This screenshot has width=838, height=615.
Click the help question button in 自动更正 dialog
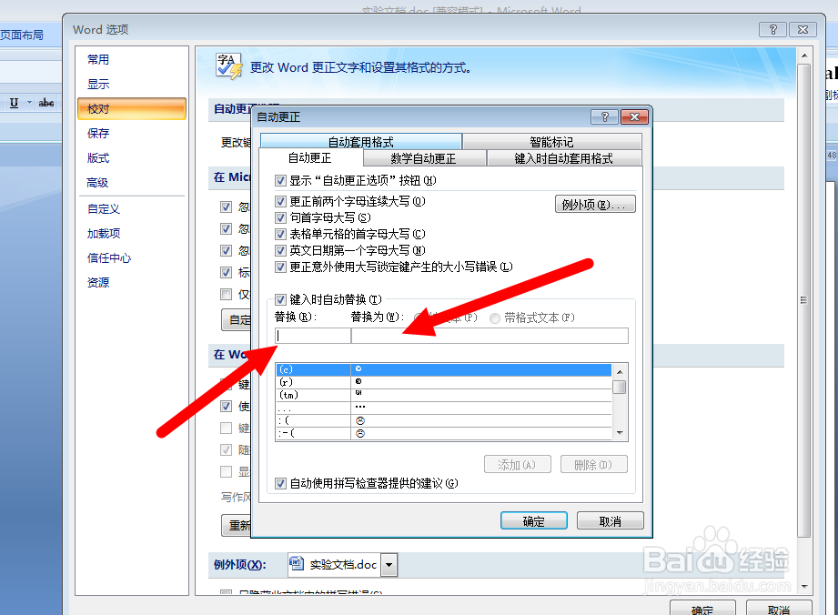(x=604, y=116)
